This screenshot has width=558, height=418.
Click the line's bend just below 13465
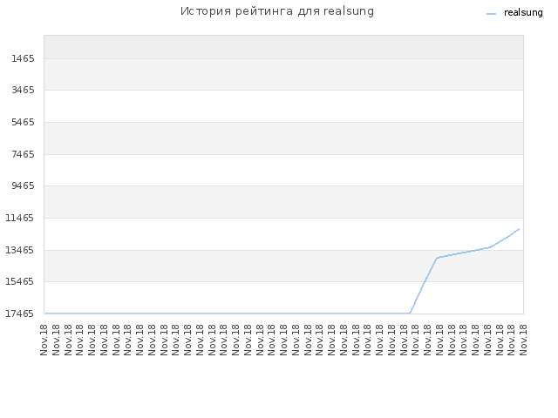point(437,258)
